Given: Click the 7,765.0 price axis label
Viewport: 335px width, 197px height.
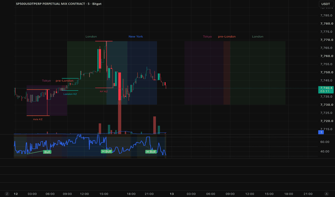Looking at the screenshot, I should tap(326, 48).
